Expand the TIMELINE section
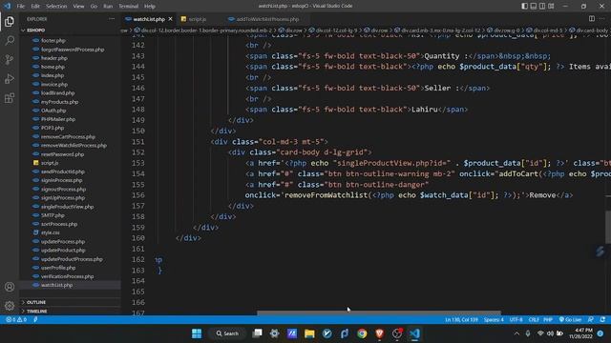The image size is (611, 343). (70, 312)
